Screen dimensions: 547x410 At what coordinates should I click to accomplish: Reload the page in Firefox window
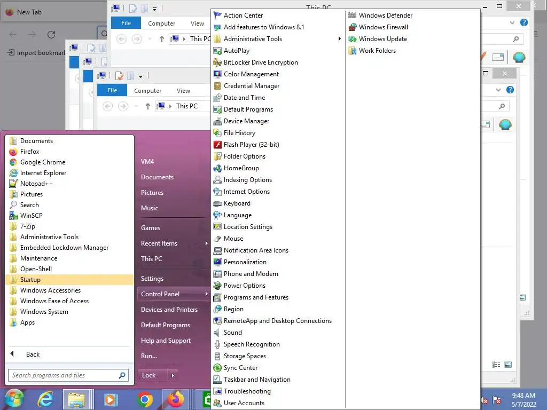[x=51, y=35]
